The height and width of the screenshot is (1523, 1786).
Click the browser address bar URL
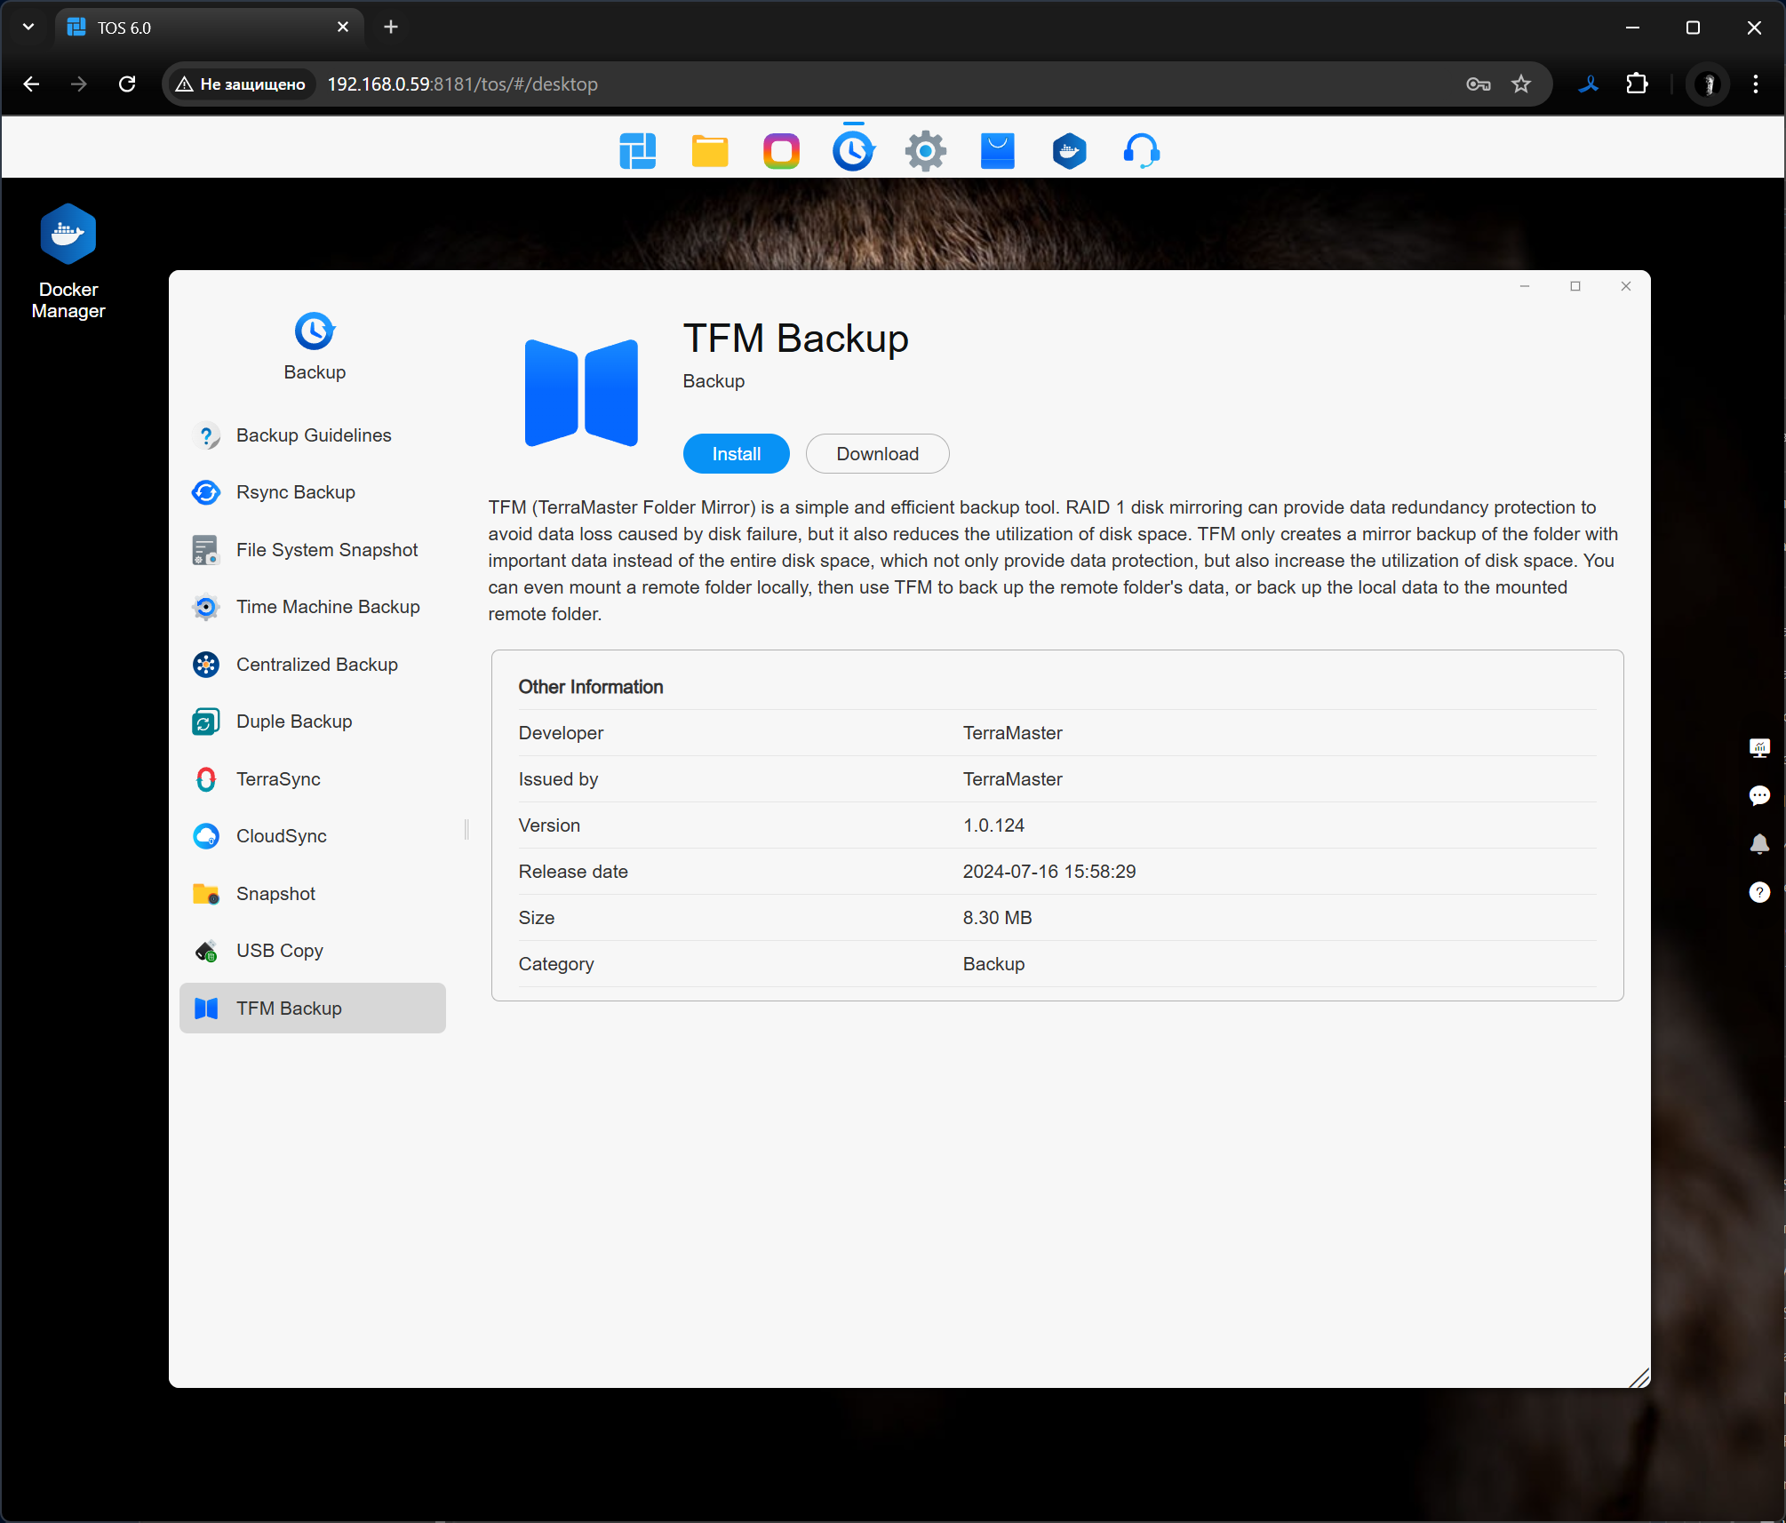462,84
